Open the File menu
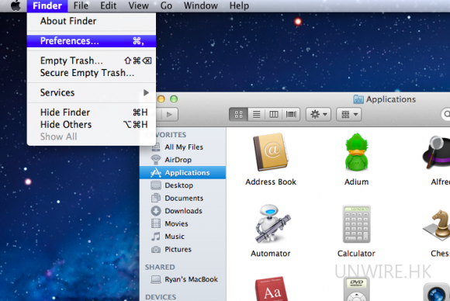 [x=81, y=5]
